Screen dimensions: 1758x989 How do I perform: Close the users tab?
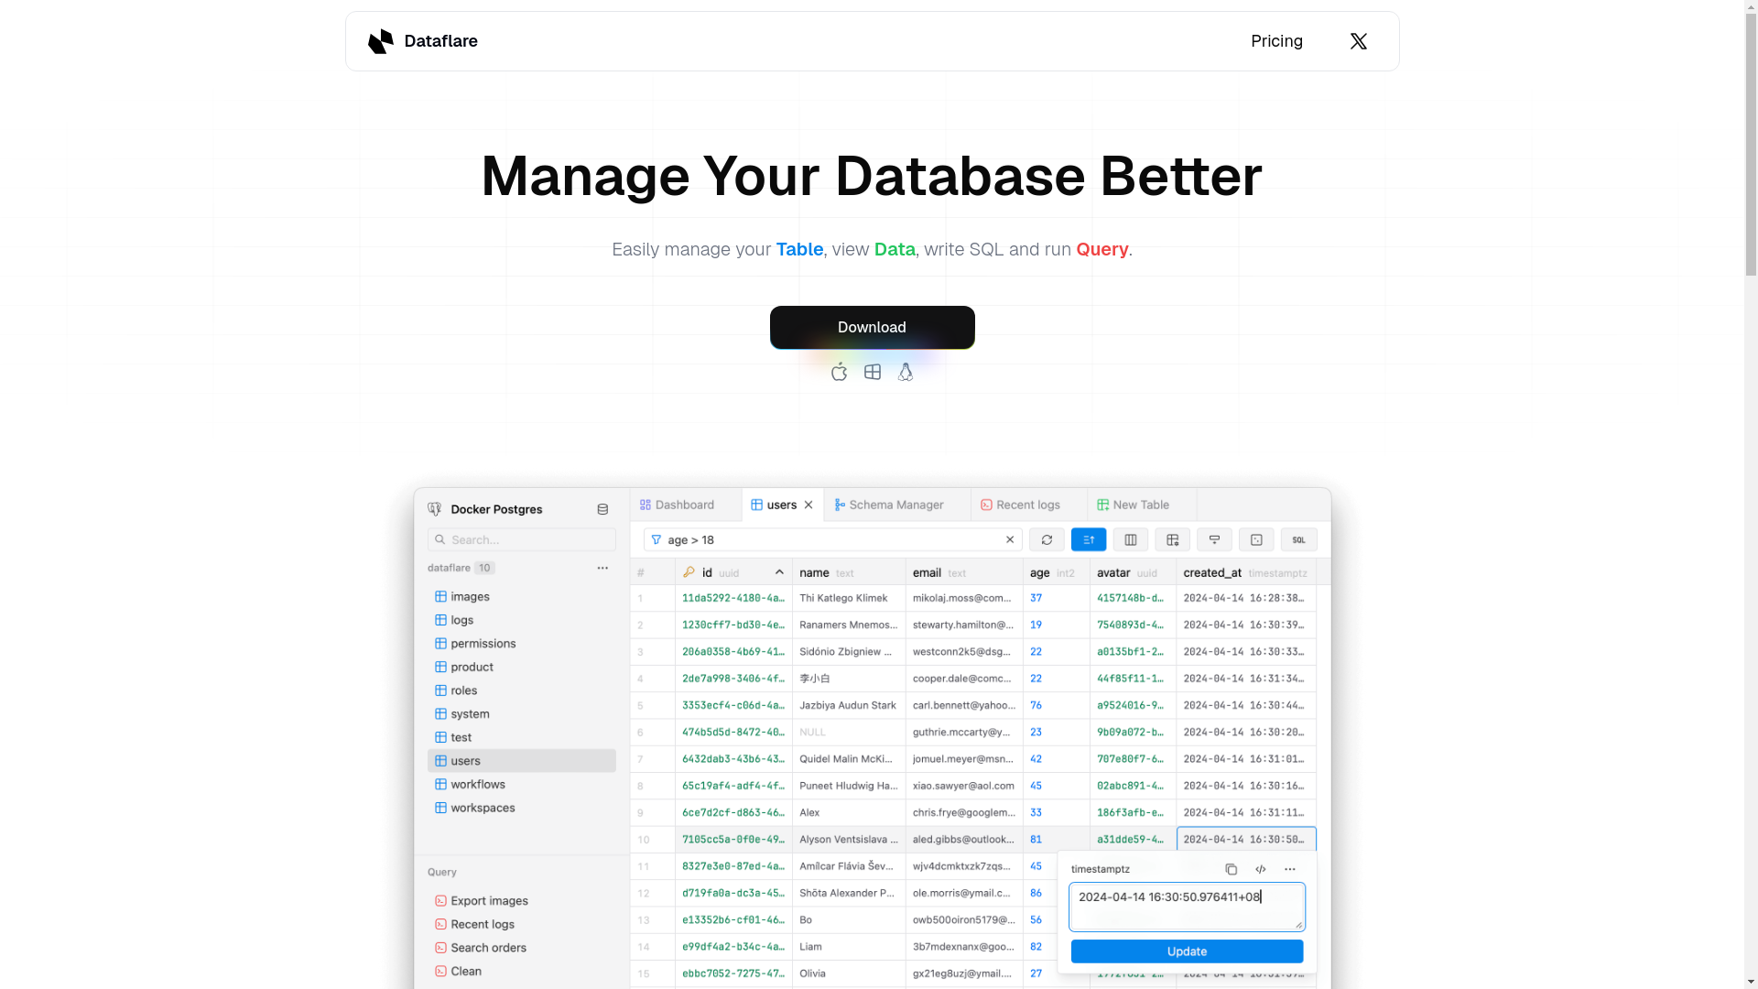(x=808, y=505)
